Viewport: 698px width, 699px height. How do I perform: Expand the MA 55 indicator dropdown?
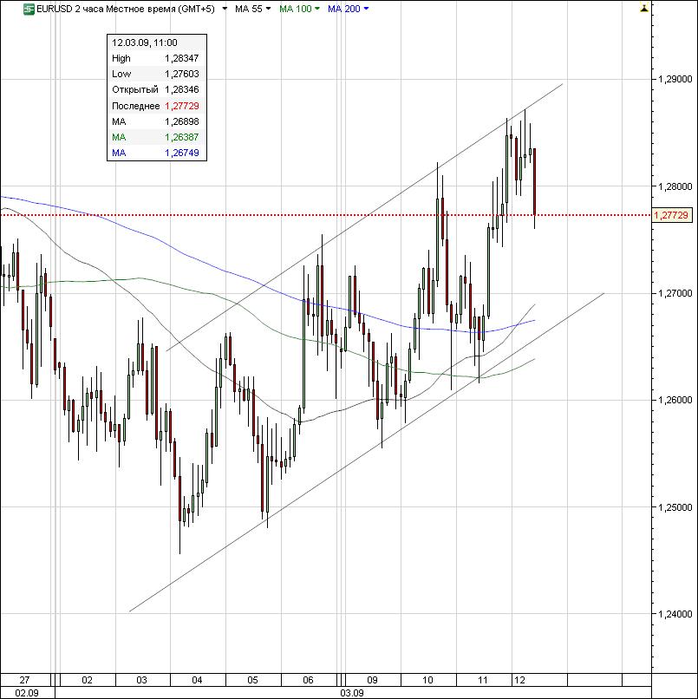pyautogui.click(x=268, y=9)
